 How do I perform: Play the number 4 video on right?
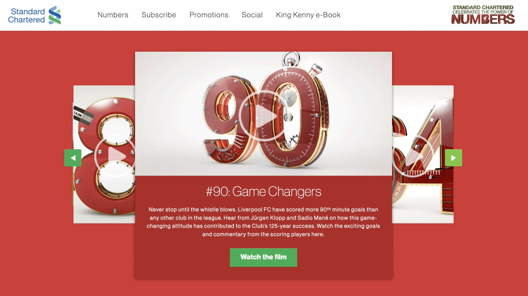[x=413, y=156]
